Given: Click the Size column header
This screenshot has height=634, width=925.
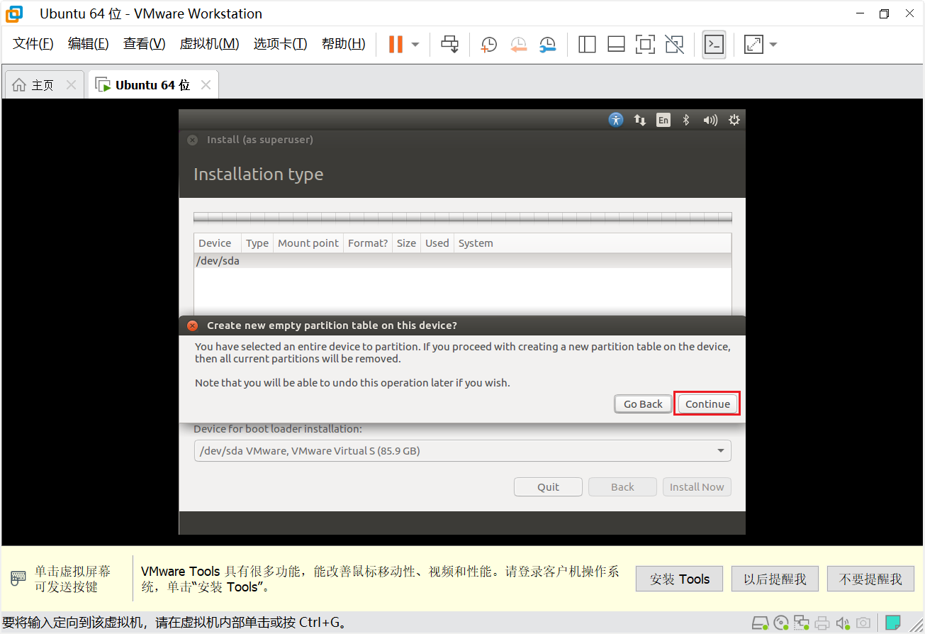Looking at the screenshot, I should pyautogui.click(x=406, y=243).
